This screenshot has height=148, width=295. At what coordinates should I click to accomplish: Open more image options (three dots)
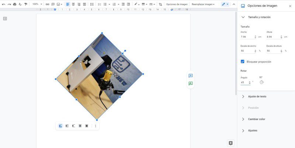click(x=96, y=126)
